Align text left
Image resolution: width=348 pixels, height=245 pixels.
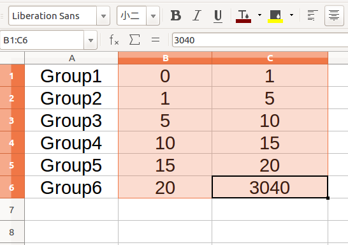click(313, 15)
